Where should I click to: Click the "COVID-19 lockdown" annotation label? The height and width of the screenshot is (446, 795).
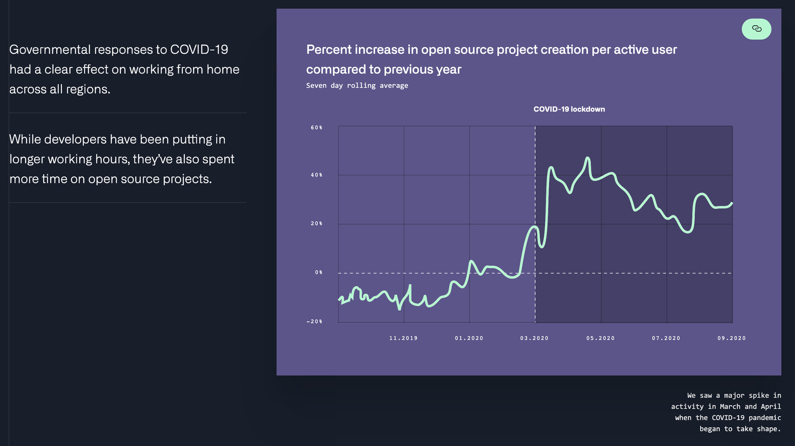coord(569,109)
